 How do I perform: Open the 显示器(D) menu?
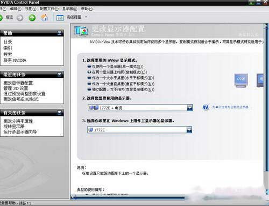click(x=70, y=9)
